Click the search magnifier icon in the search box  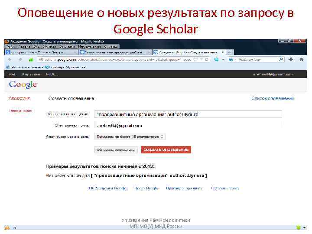(x=281, y=59)
